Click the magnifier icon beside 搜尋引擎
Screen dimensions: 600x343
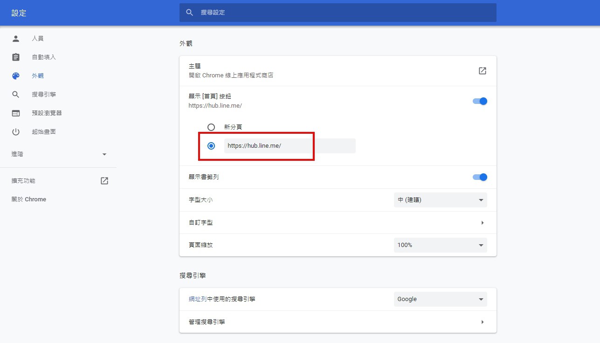[x=16, y=94]
